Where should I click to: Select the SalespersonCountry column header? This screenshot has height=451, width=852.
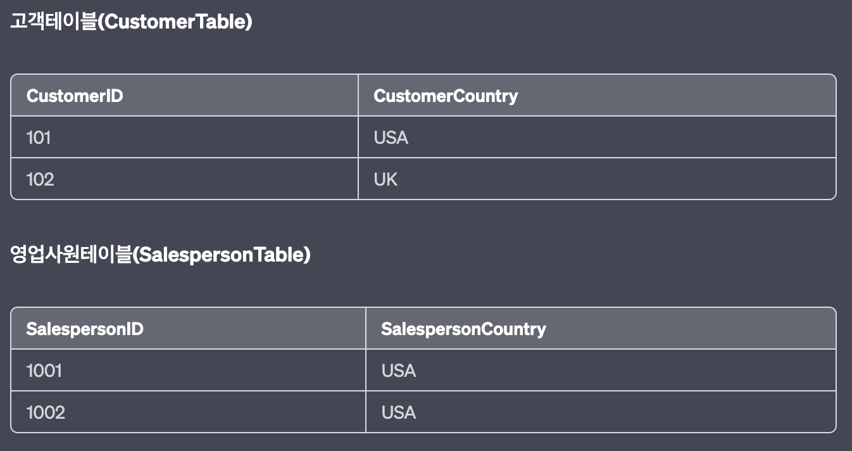463,329
